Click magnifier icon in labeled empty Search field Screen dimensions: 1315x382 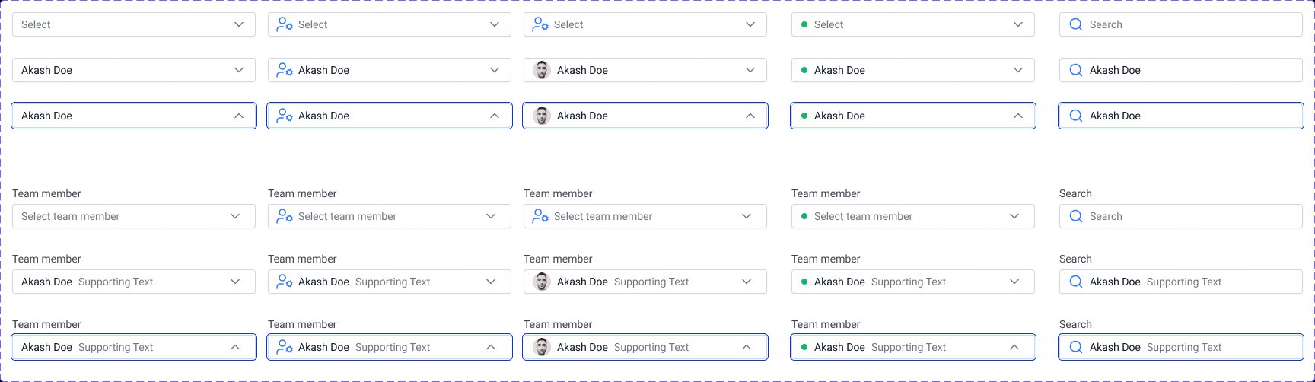pyautogui.click(x=1076, y=216)
